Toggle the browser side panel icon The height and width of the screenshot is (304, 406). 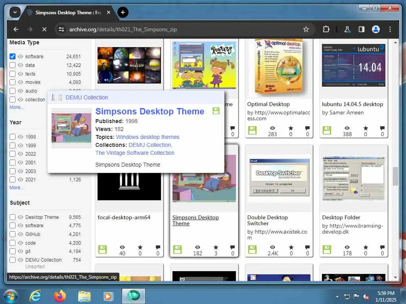362,29
